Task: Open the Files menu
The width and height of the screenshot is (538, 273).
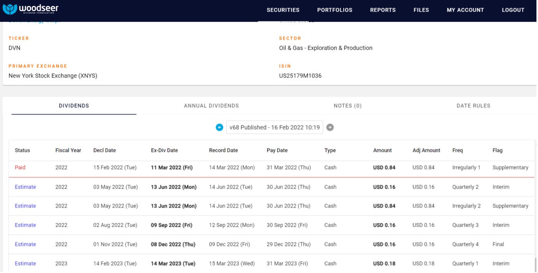Action: tap(421, 10)
